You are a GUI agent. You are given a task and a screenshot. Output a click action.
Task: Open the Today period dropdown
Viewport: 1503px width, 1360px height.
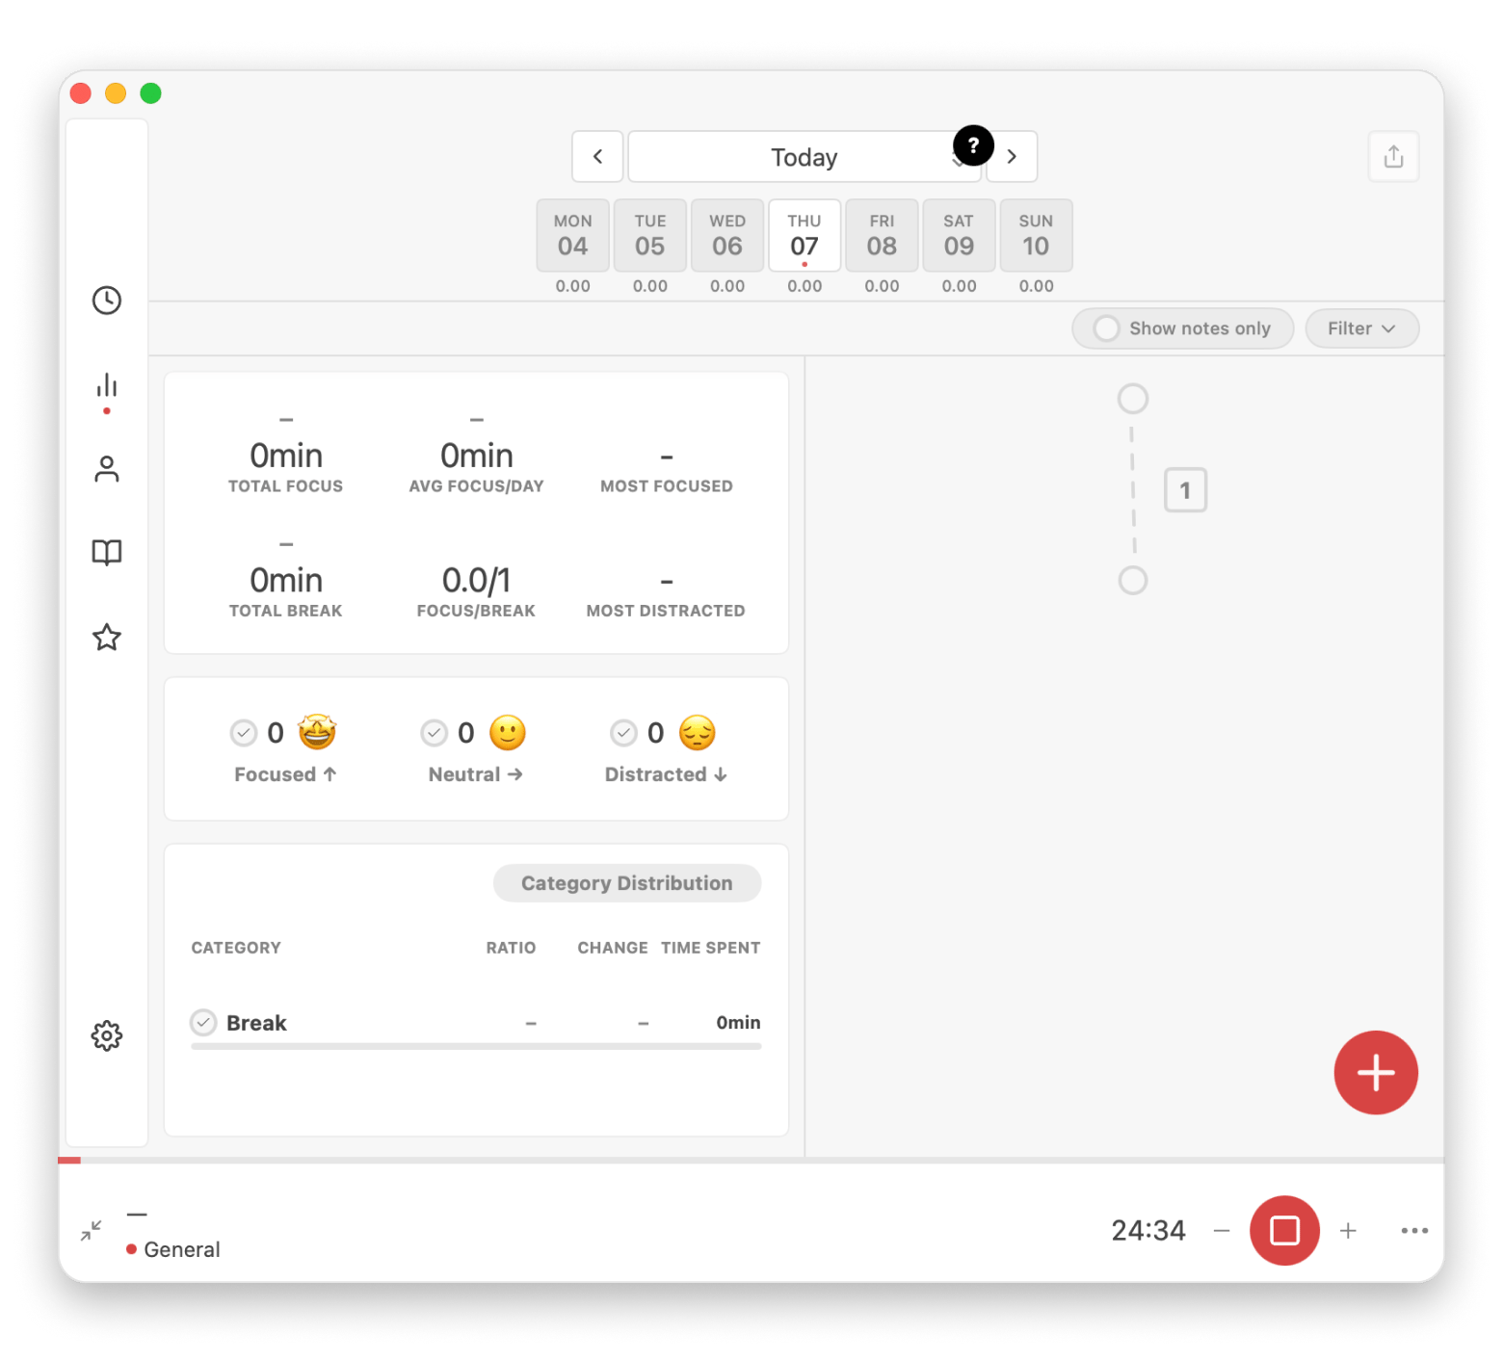click(804, 156)
